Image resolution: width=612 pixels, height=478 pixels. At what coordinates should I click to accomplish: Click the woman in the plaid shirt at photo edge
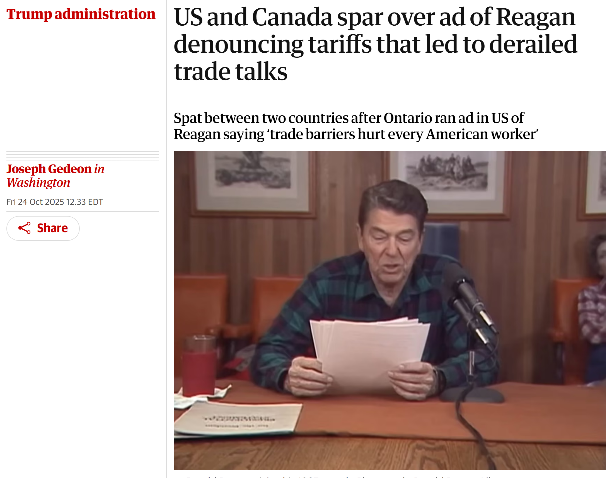(593, 308)
